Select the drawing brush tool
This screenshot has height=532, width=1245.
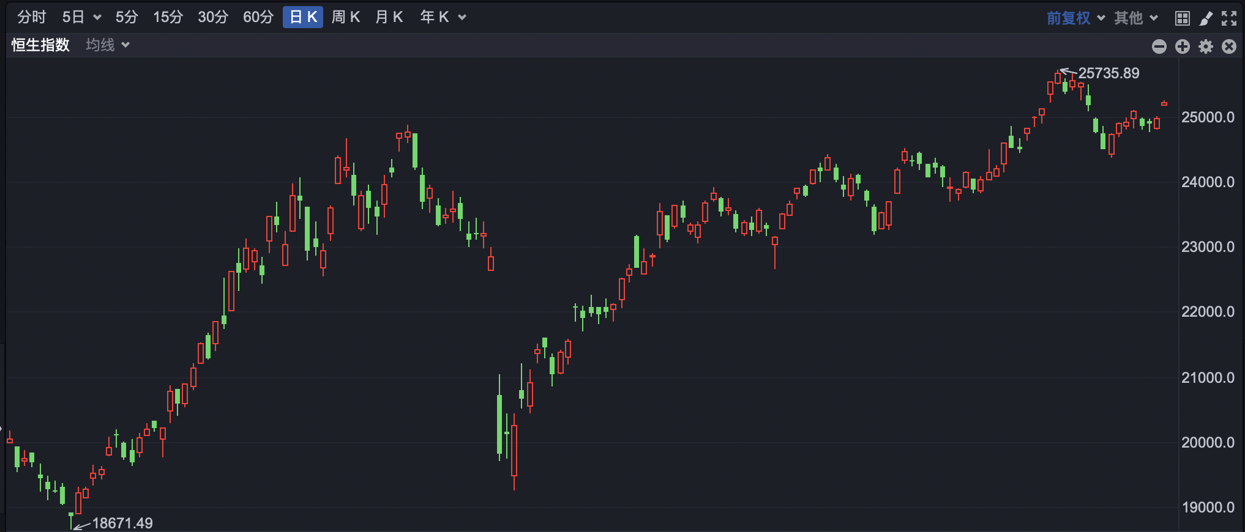click(1205, 18)
